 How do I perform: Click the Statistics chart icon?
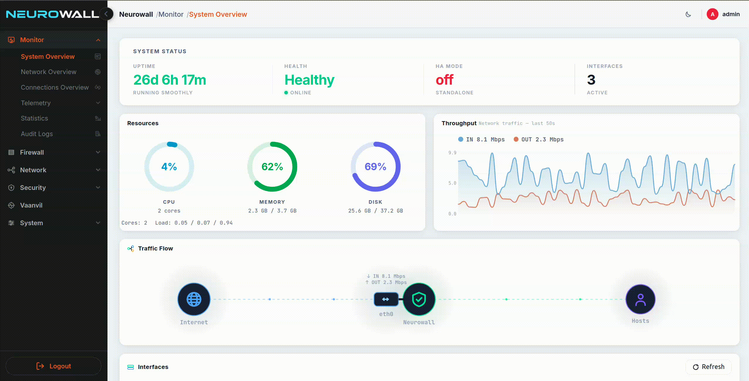tap(98, 118)
